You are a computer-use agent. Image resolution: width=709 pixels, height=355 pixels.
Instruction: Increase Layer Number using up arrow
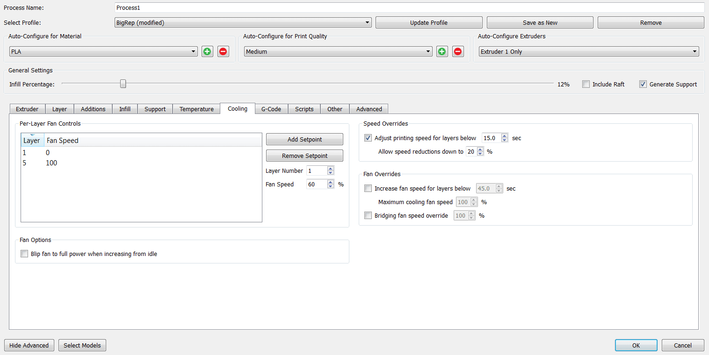point(331,169)
